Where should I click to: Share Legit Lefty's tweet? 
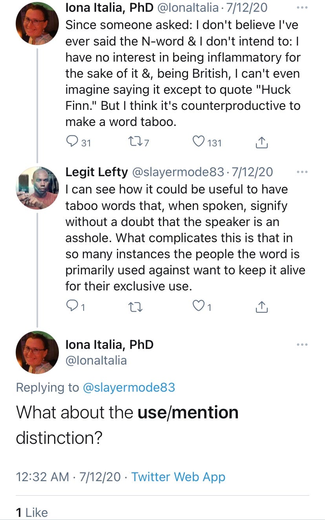pos(262,308)
